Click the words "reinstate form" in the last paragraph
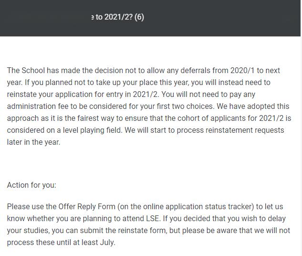The height and width of the screenshot is (256, 302). click(143, 231)
